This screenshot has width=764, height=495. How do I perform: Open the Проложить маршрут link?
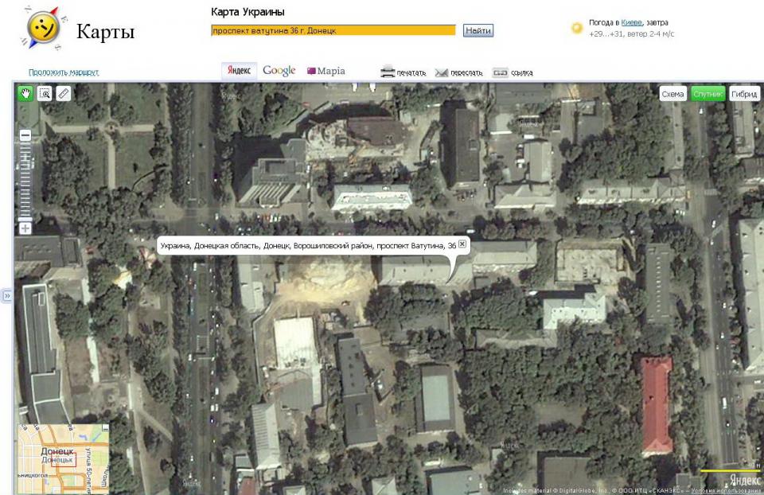64,72
